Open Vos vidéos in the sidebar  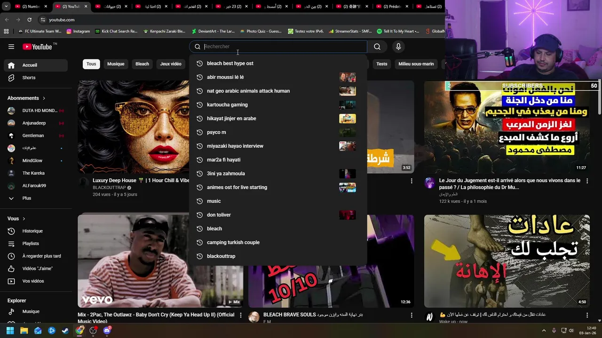click(36, 281)
